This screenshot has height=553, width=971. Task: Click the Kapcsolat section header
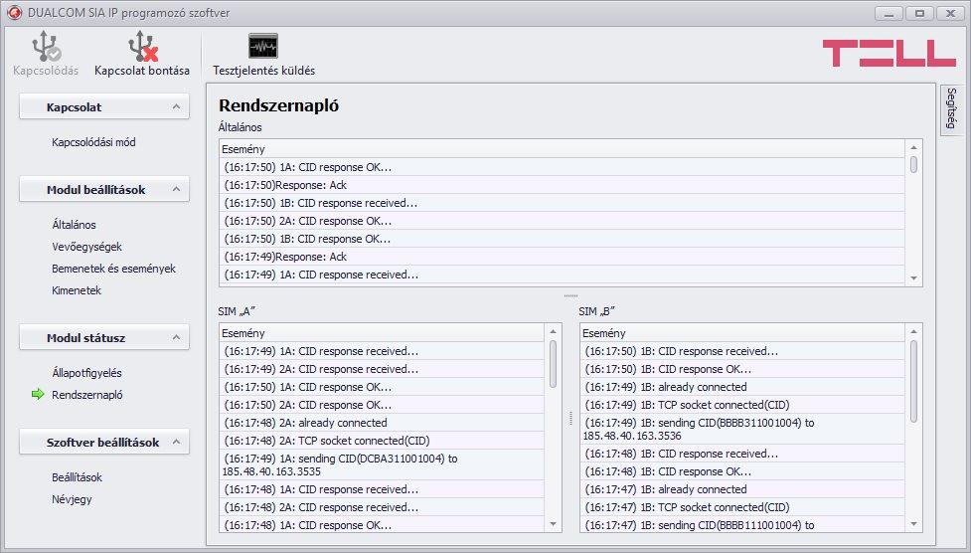coord(104,106)
